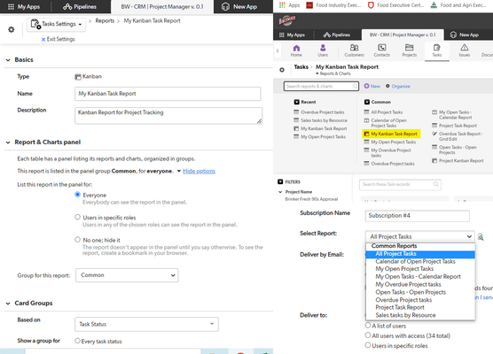Collapse the Card Groups section
The image size is (493, 354).
8,304
